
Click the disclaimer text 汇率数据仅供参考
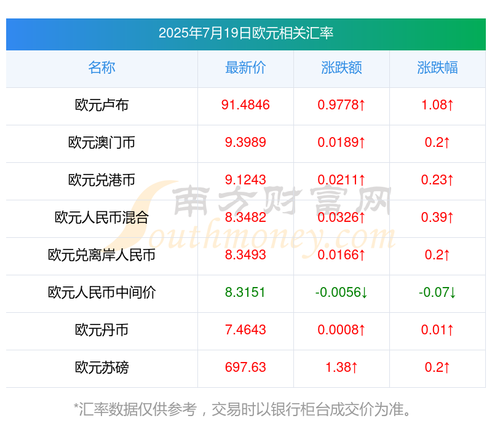(138, 410)
